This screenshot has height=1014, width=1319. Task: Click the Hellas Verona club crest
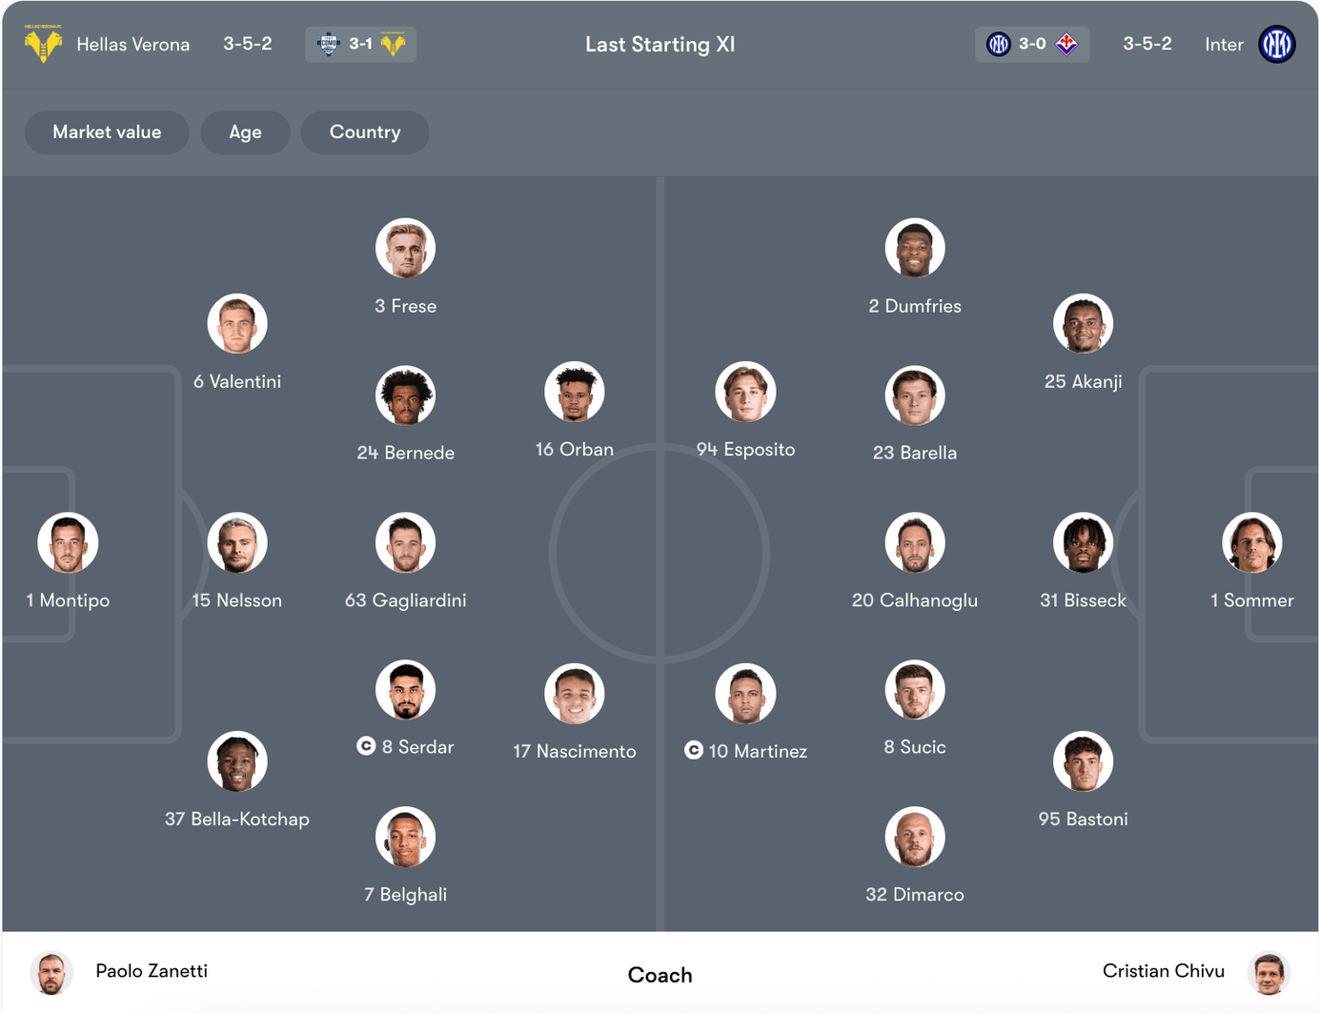click(x=43, y=44)
